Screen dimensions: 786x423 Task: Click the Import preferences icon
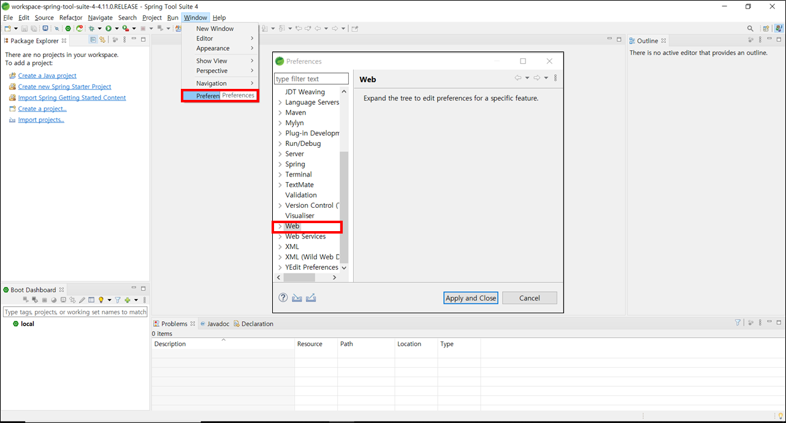point(297,297)
